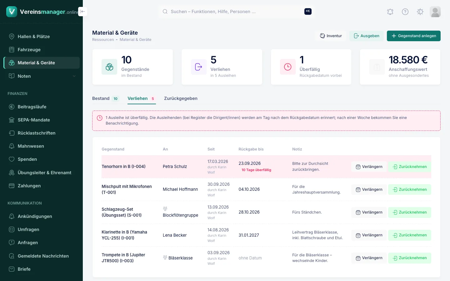The image size is (450, 281).
Task: Take back Tenorhorn in B
Action: [410, 167]
